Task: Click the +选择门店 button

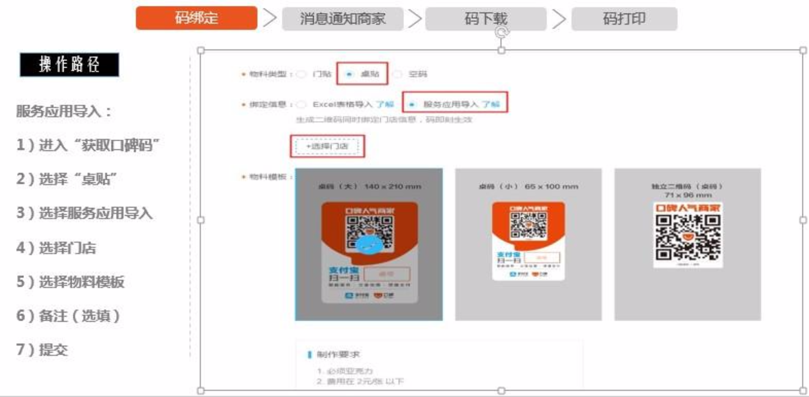Action: tap(327, 146)
